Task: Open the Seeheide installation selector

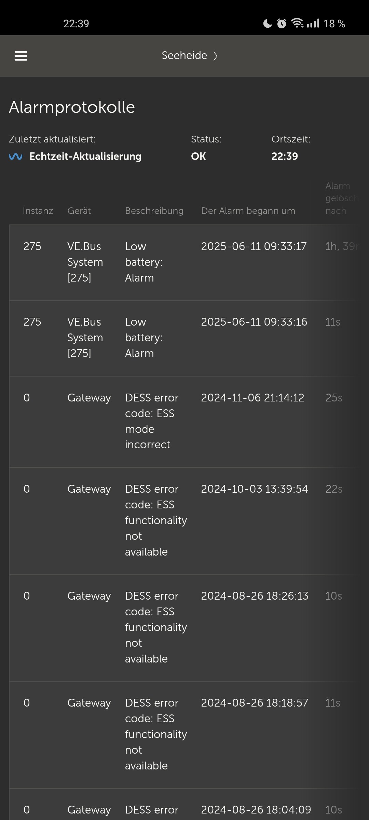Action: point(190,56)
